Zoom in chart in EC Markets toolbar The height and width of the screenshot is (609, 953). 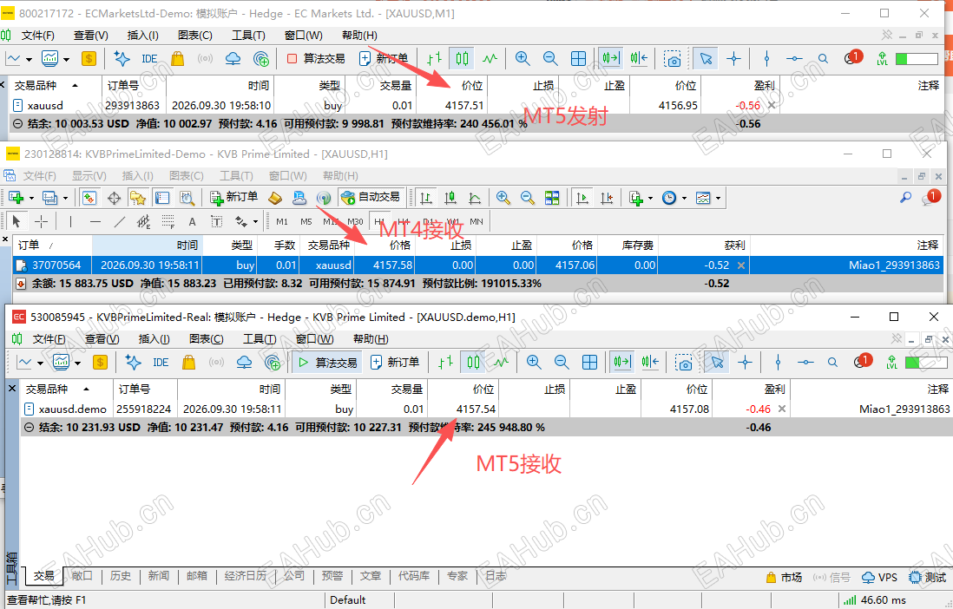click(x=523, y=58)
